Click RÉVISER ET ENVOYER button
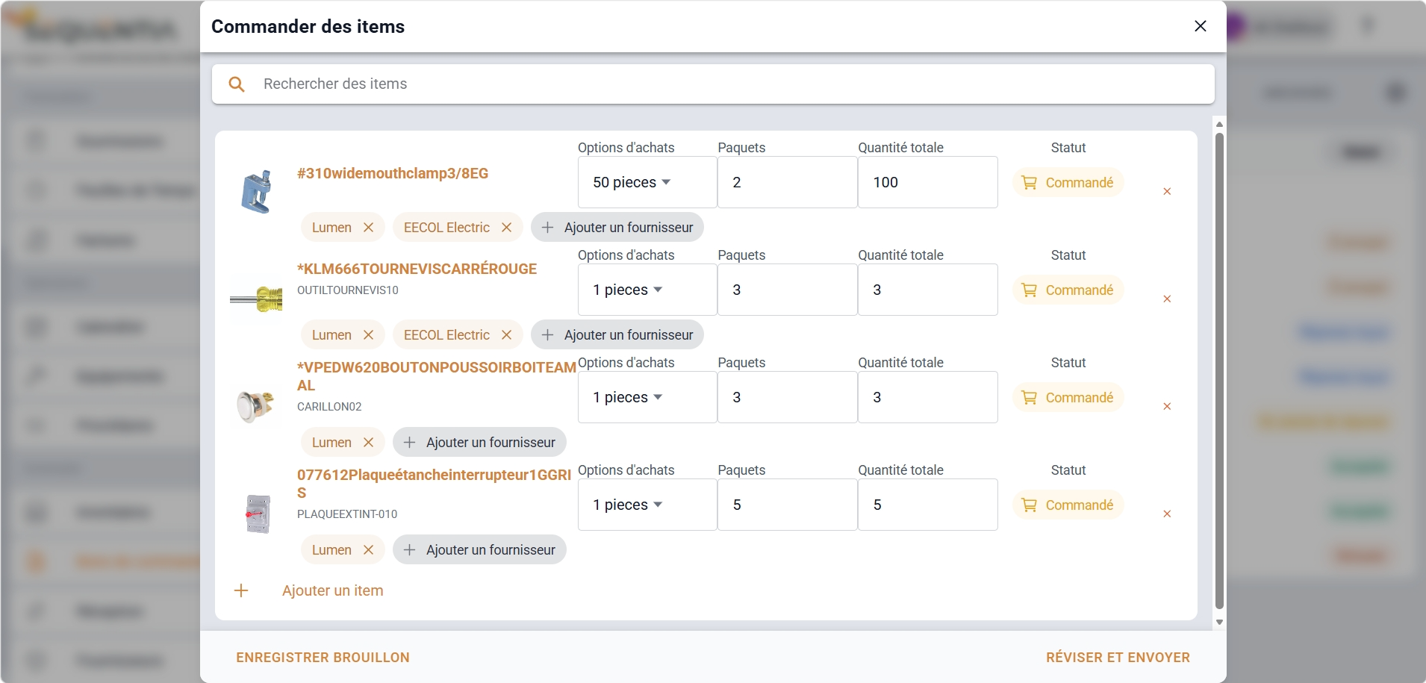This screenshot has height=683, width=1426. (x=1118, y=658)
